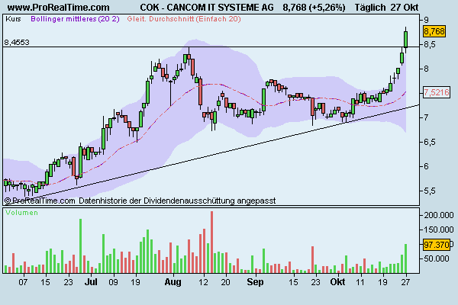The image size is (458, 305).
Task: Select the Kurs legend label
Action: pos(13,19)
